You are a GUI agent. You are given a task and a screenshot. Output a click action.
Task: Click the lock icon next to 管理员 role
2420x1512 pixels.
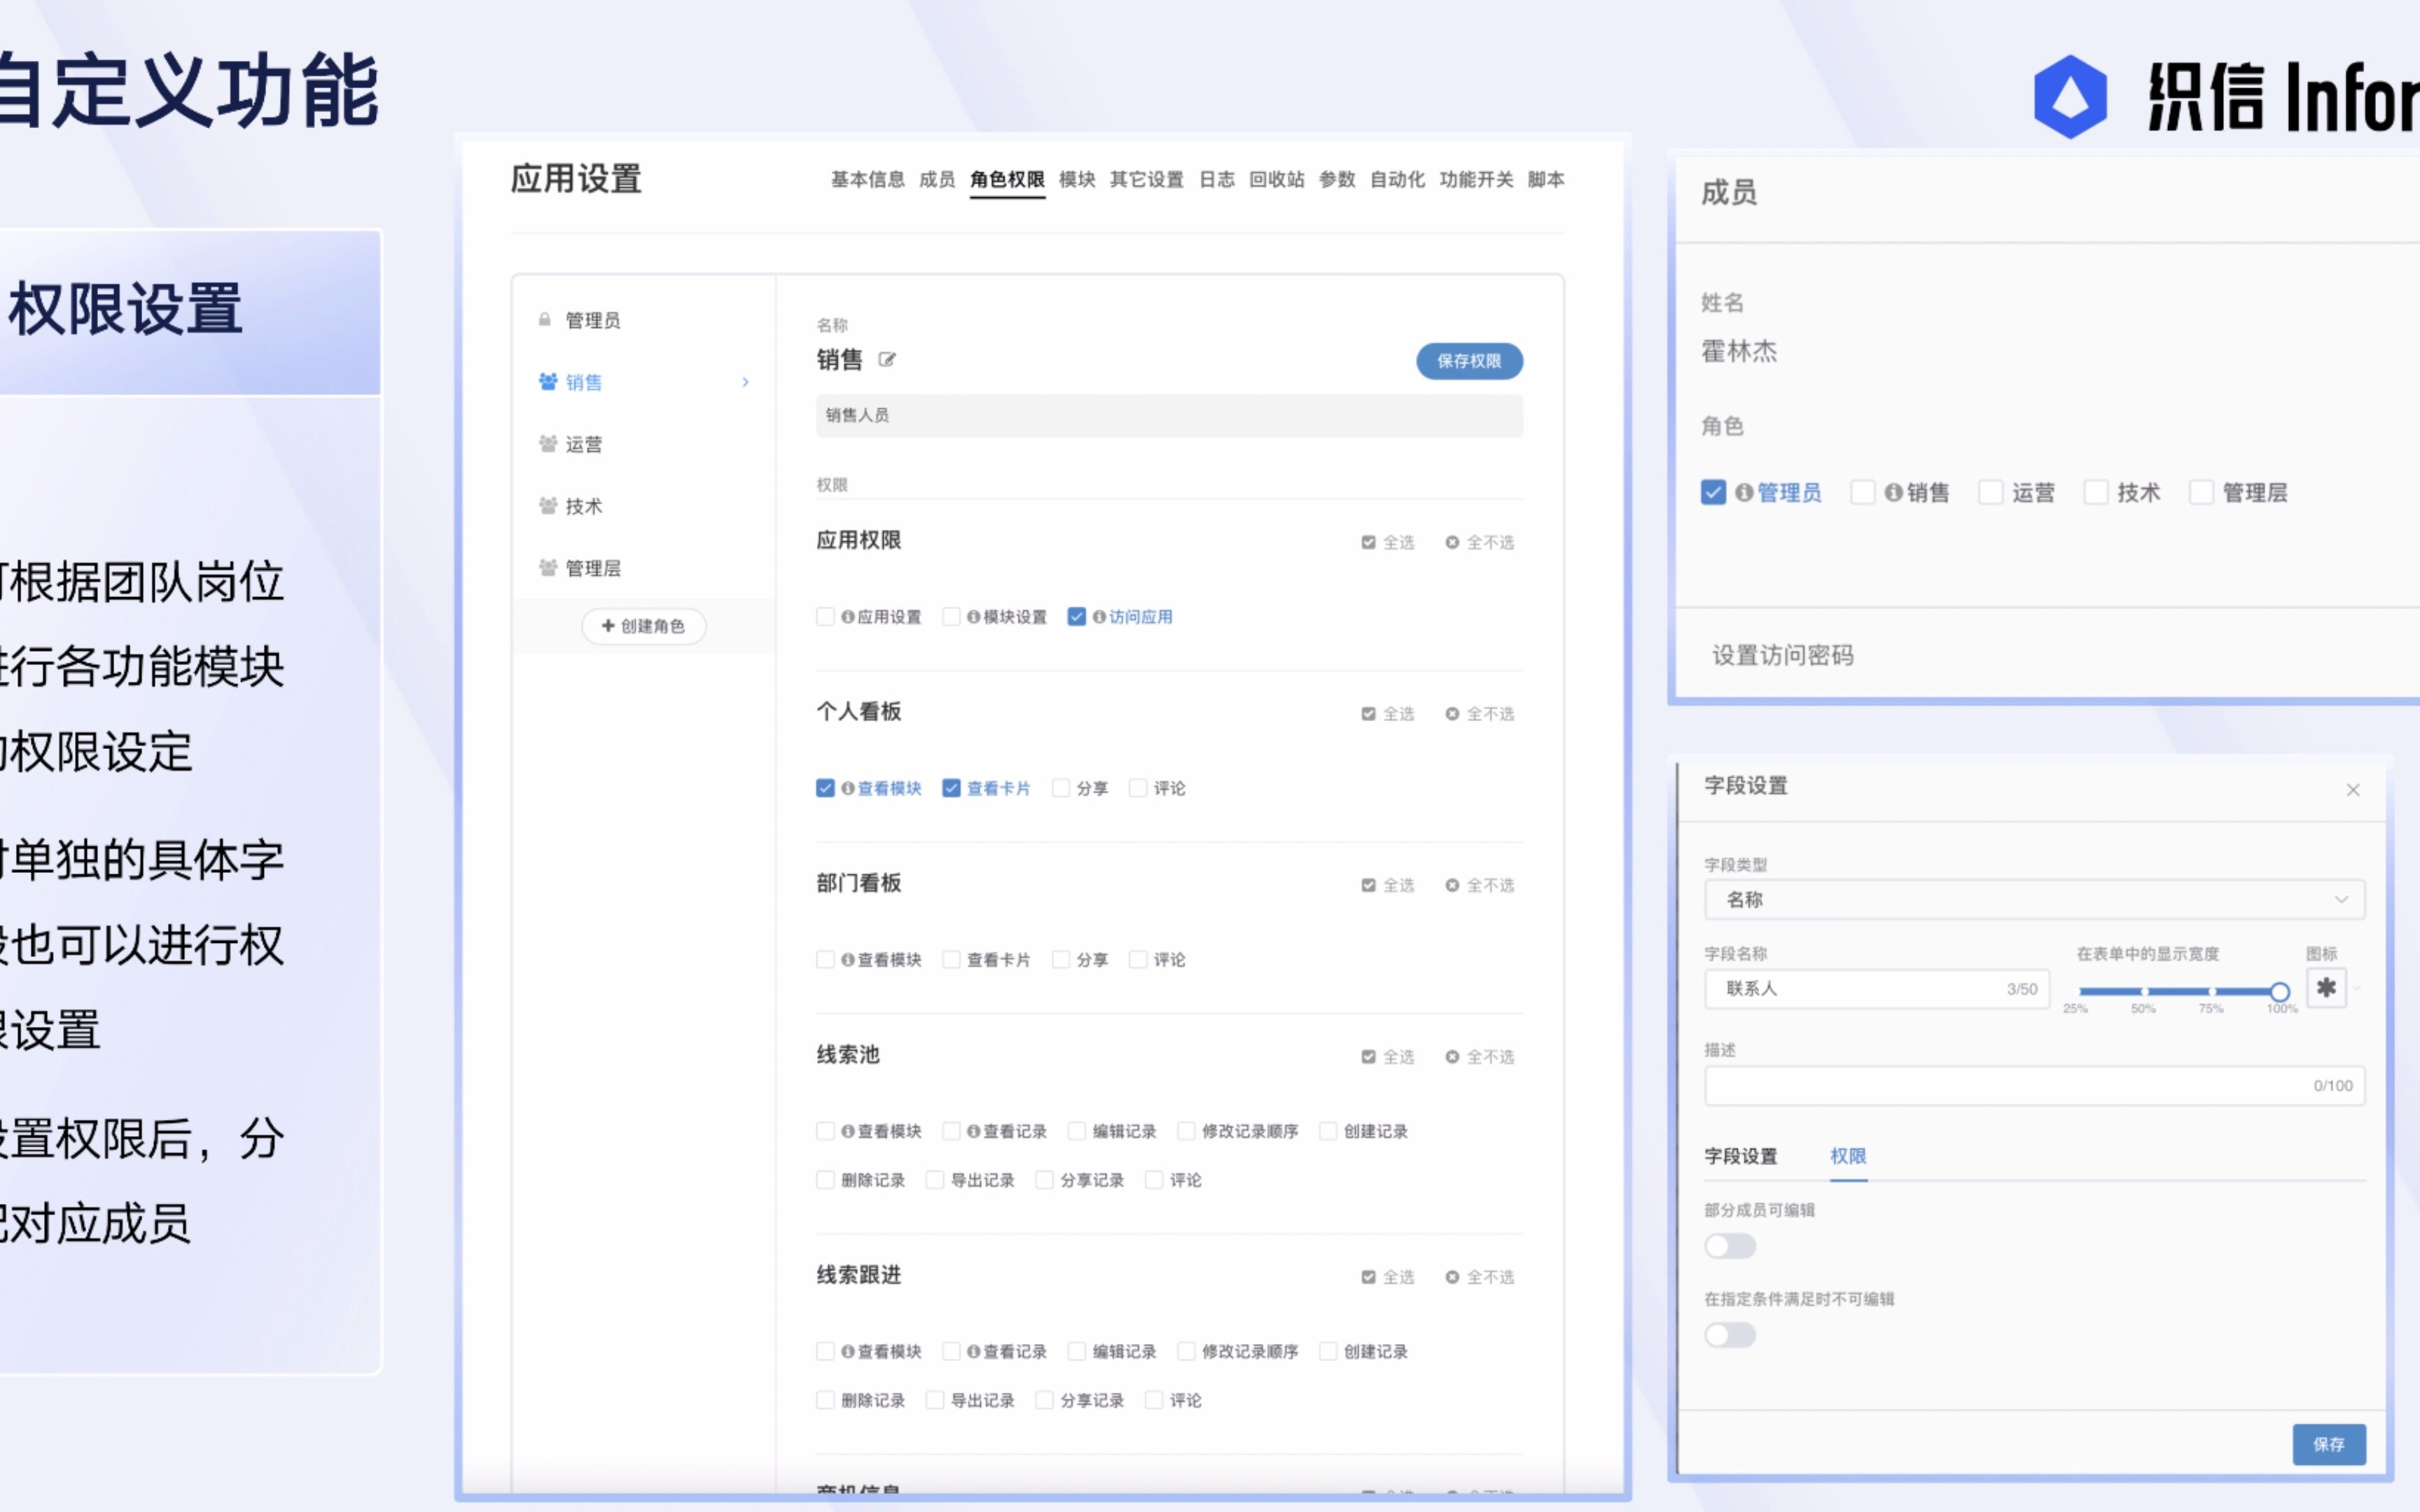coord(545,319)
